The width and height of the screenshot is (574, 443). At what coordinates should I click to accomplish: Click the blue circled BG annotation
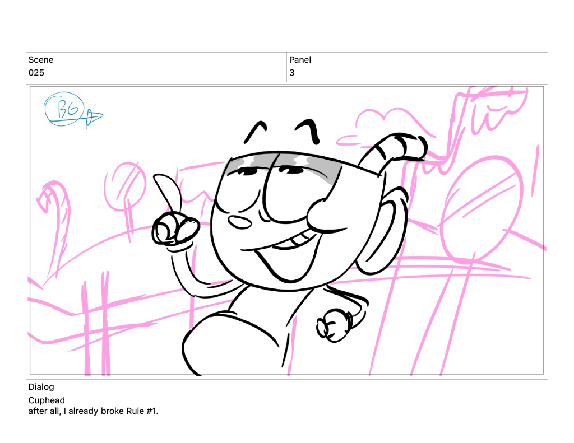(64, 108)
